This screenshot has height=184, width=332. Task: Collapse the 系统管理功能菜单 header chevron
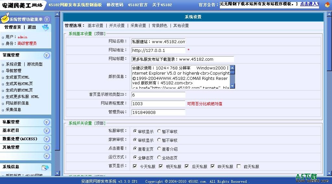tap(47, 19)
